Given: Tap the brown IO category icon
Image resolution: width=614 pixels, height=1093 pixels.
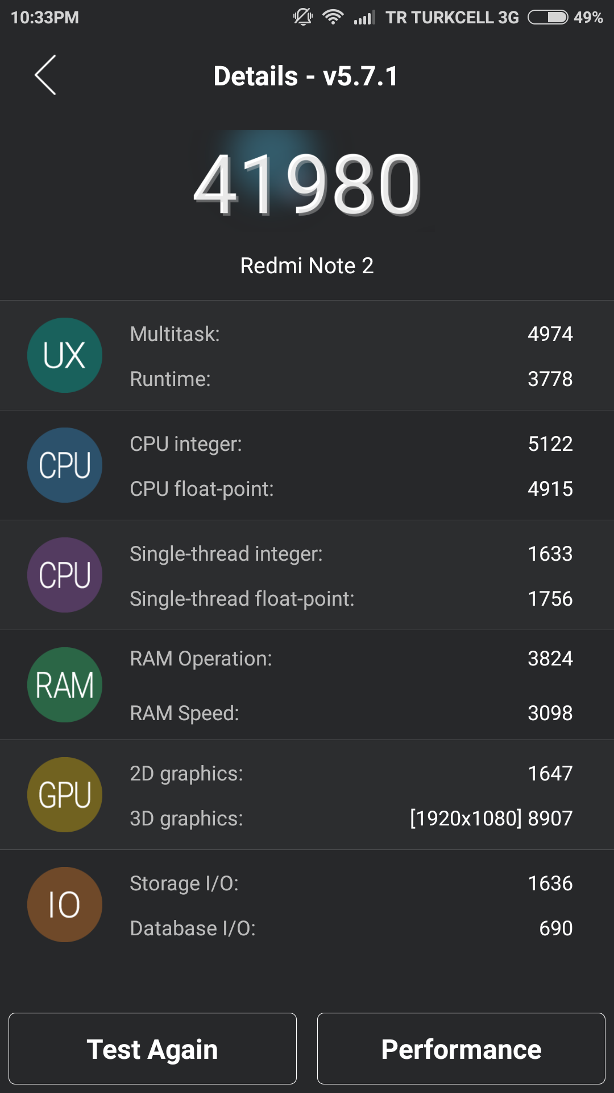Looking at the screenshot, I should coord(65,905).
